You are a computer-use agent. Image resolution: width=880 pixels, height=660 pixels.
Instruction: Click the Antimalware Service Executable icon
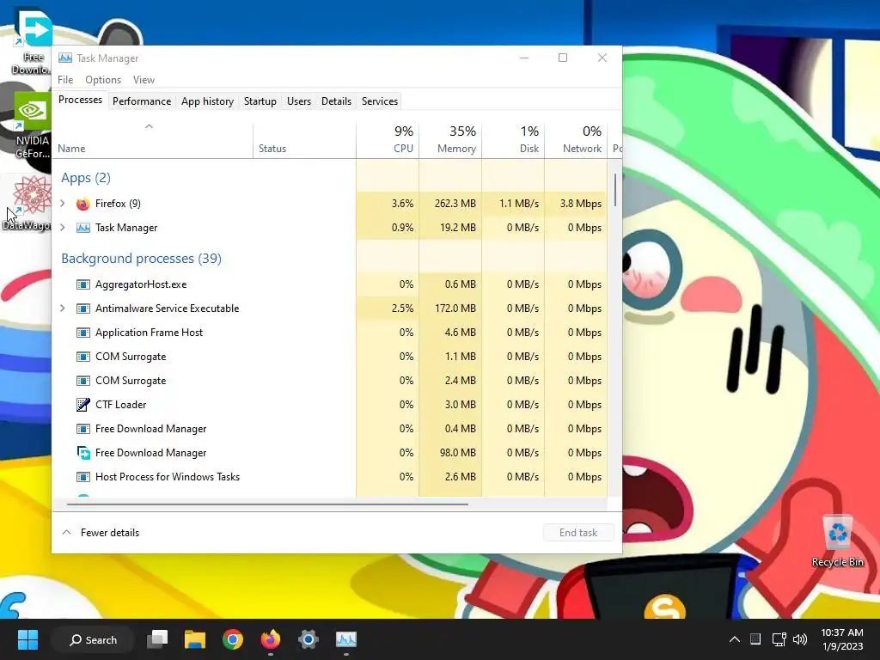click(83, 309)
